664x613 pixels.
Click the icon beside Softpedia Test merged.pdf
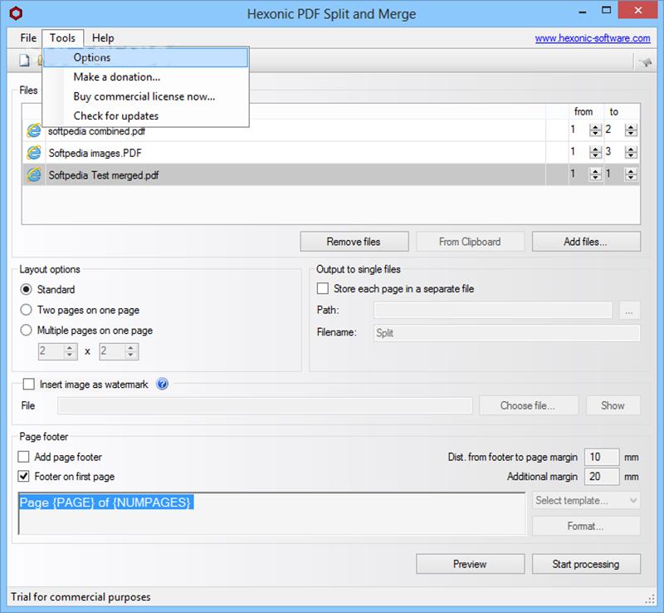coord(34,174)
